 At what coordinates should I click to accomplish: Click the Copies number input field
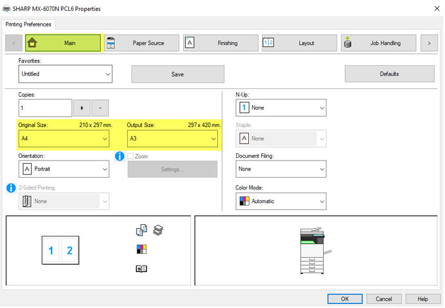[x=45, y=108]
